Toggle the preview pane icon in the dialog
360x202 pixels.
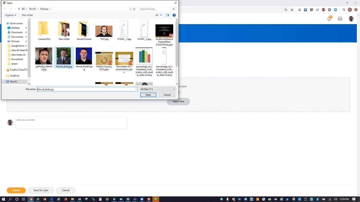tap(167, 15)
